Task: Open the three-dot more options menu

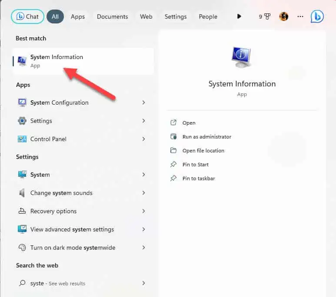Action: (x=300, y=16)
